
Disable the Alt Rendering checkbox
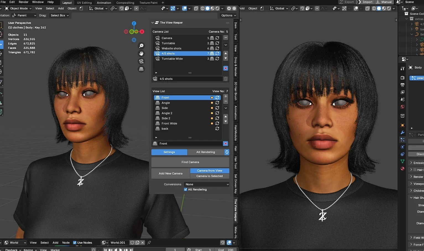pos(186,190)
